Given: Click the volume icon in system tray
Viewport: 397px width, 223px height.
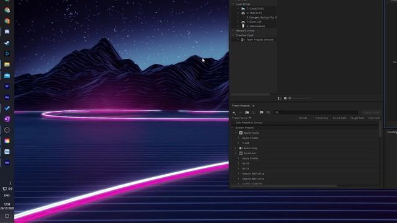Looking at the screenshot, I should click(x=10, y=189).
